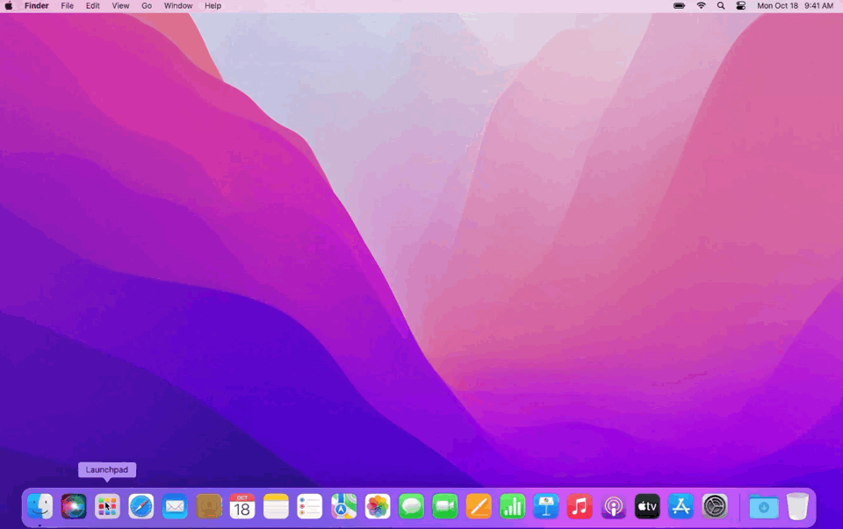
Task: Open Messages in the Dock
Action: point(411,506)
